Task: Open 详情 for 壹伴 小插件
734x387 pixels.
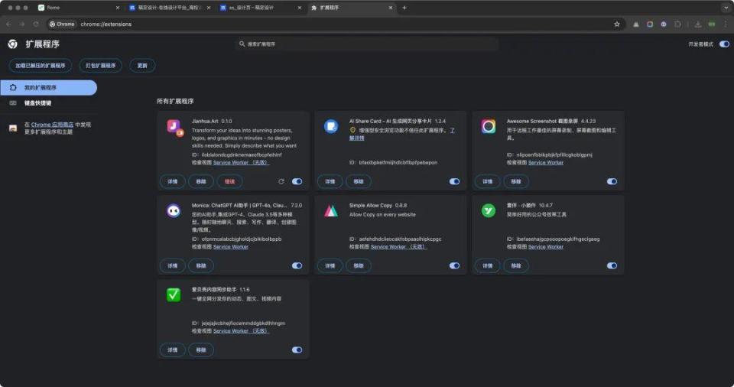Action: coord(488,265)
